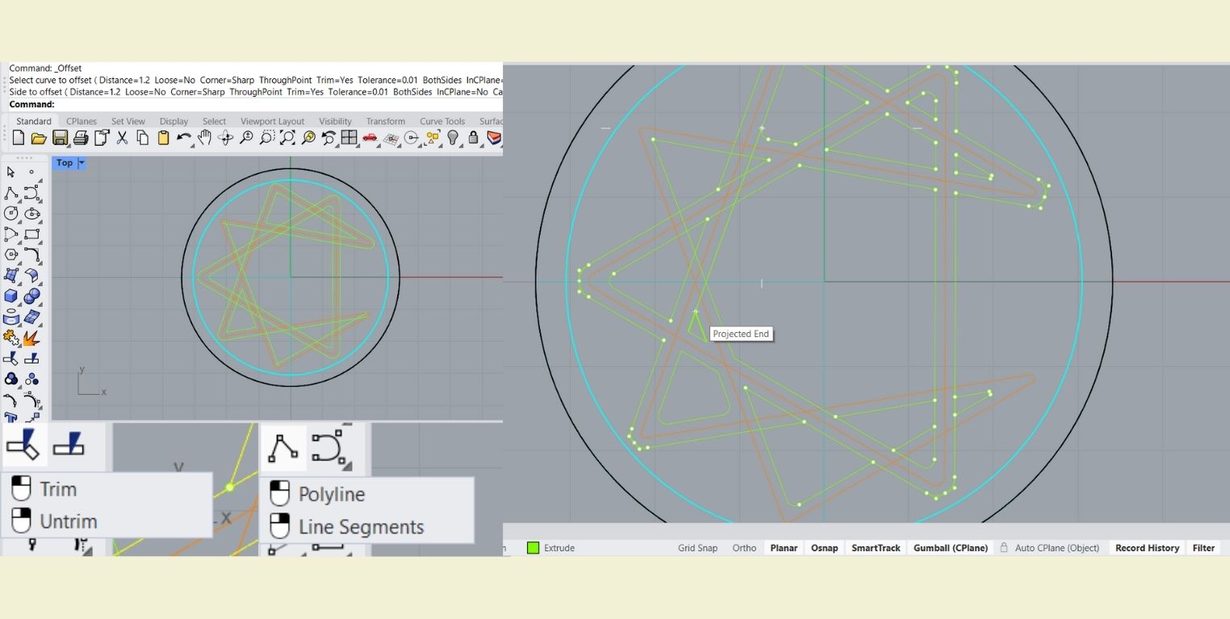Open the Curve Tools tab
This screenshot has width=1230, height=619.
[x=442, y=122]
